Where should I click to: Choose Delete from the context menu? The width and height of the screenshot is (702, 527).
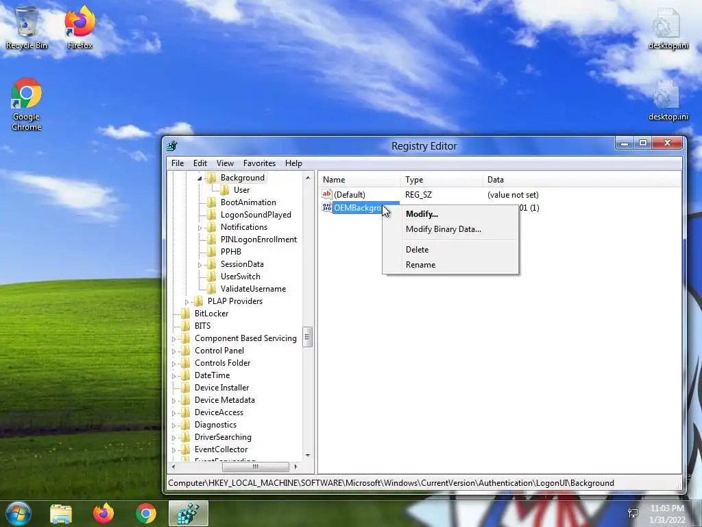click(x=450, y=250)
